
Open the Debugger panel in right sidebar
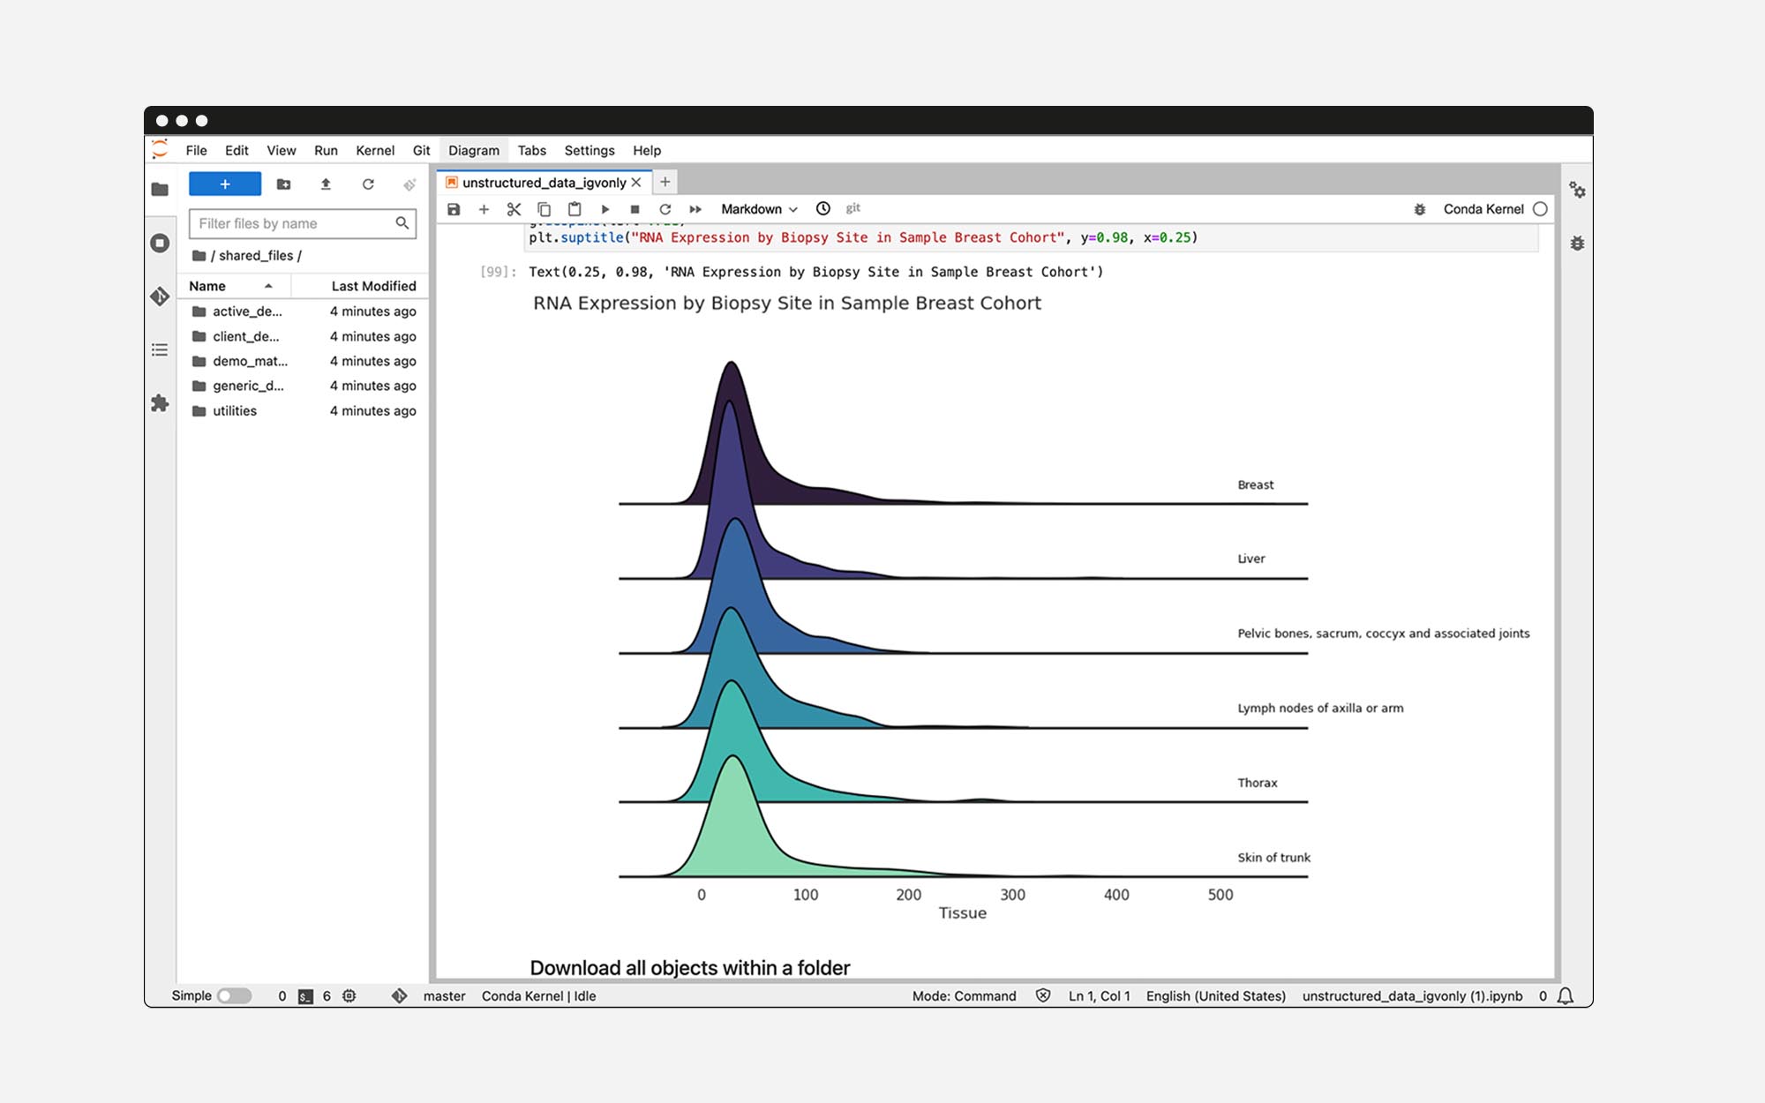pyautogui.click(x=1577, y=243)
